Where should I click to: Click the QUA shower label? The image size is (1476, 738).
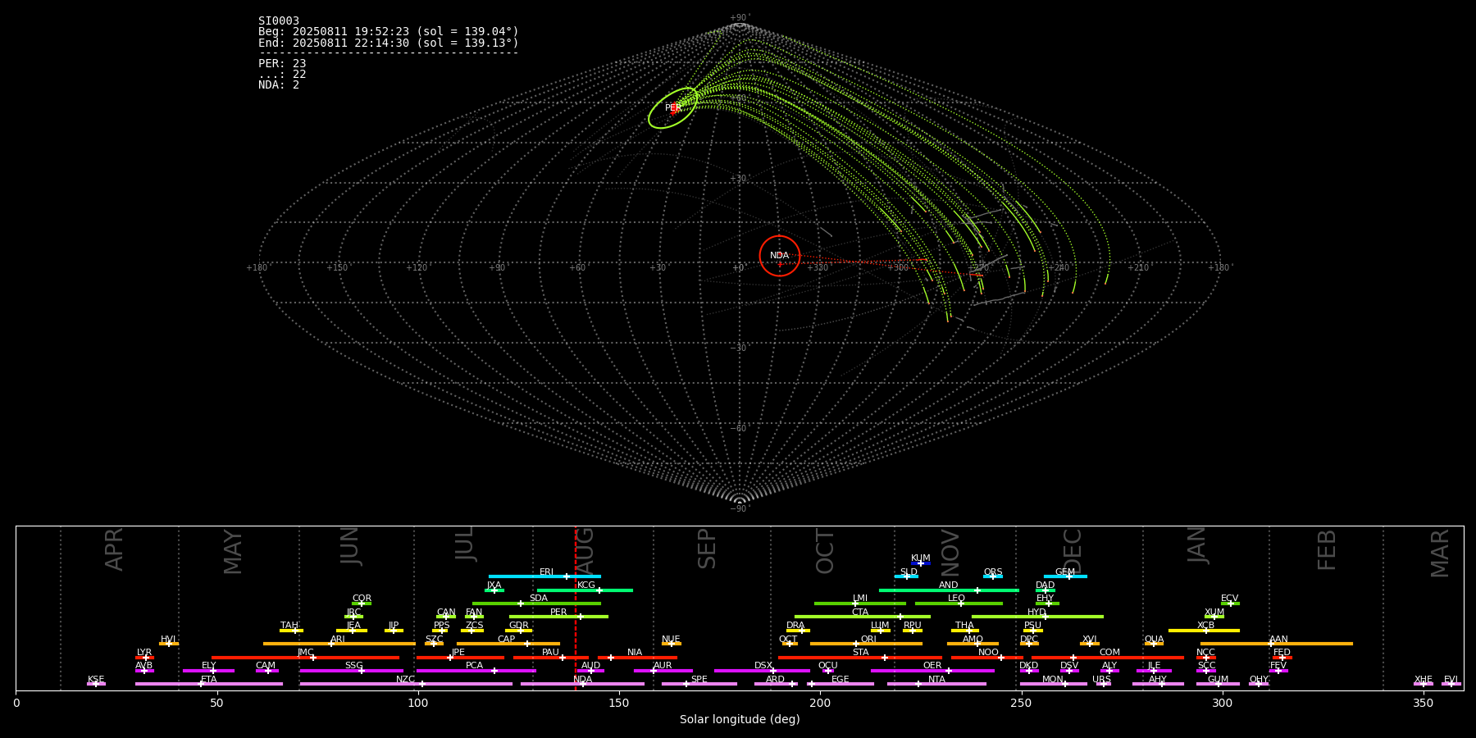1155,640
